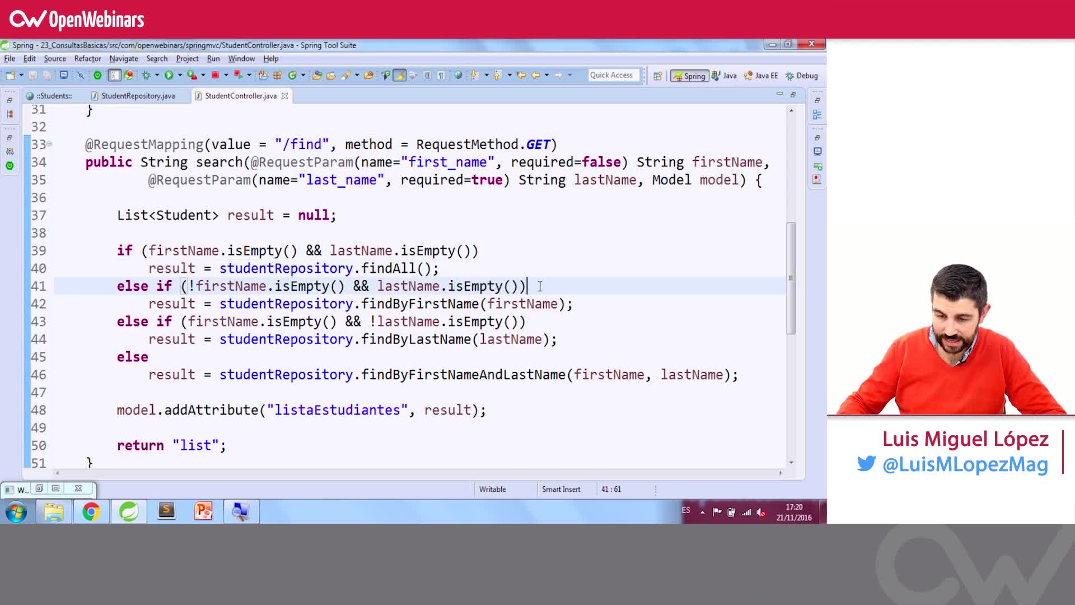Open the Debug button dropdown arrow
1075x605 pixels.
coord(156,75)
